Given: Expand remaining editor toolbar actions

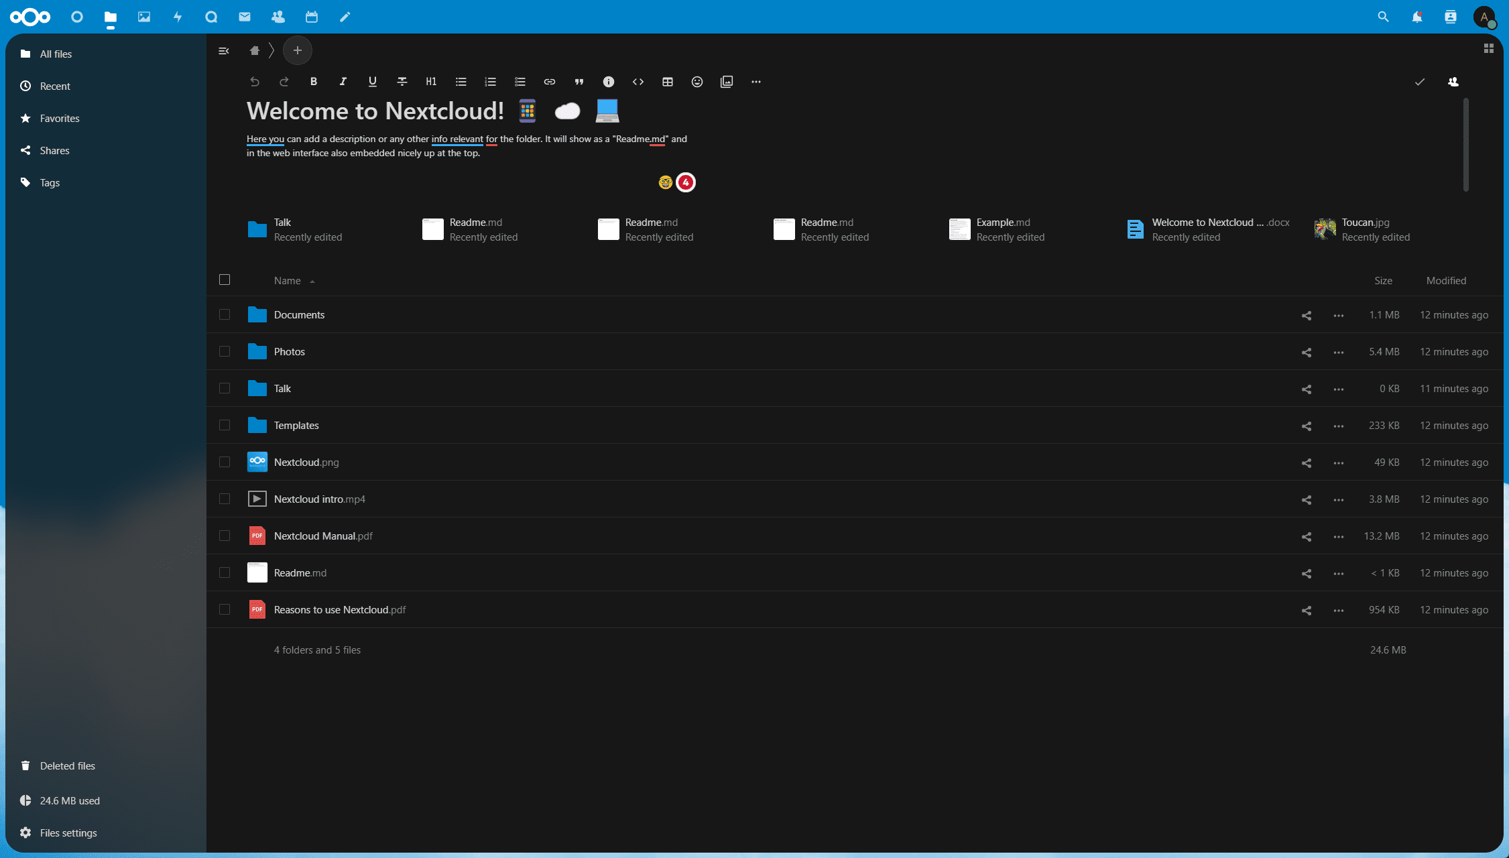Looking at the screenshot, I should [x=756, y=82].
